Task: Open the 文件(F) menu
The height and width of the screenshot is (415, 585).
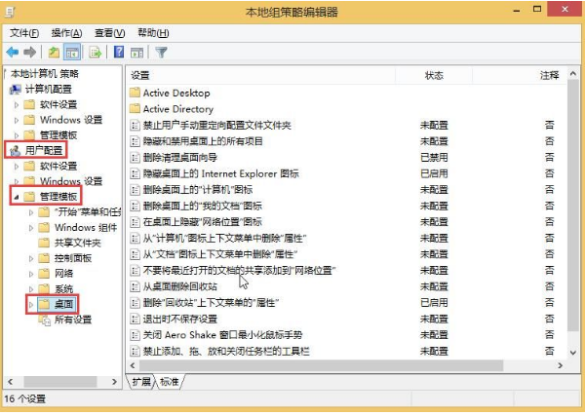Action: (x=24, y=33)
